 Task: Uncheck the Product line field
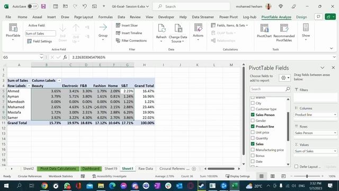253,126
